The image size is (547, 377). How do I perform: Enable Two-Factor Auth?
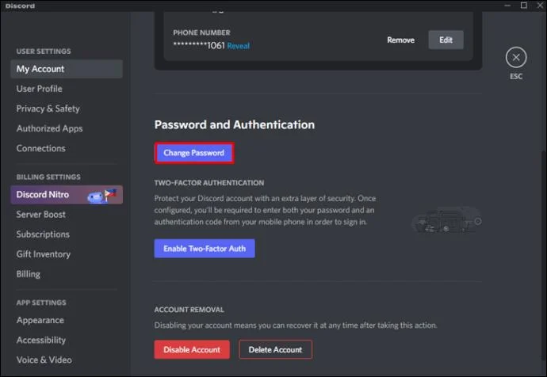[205, 249]
